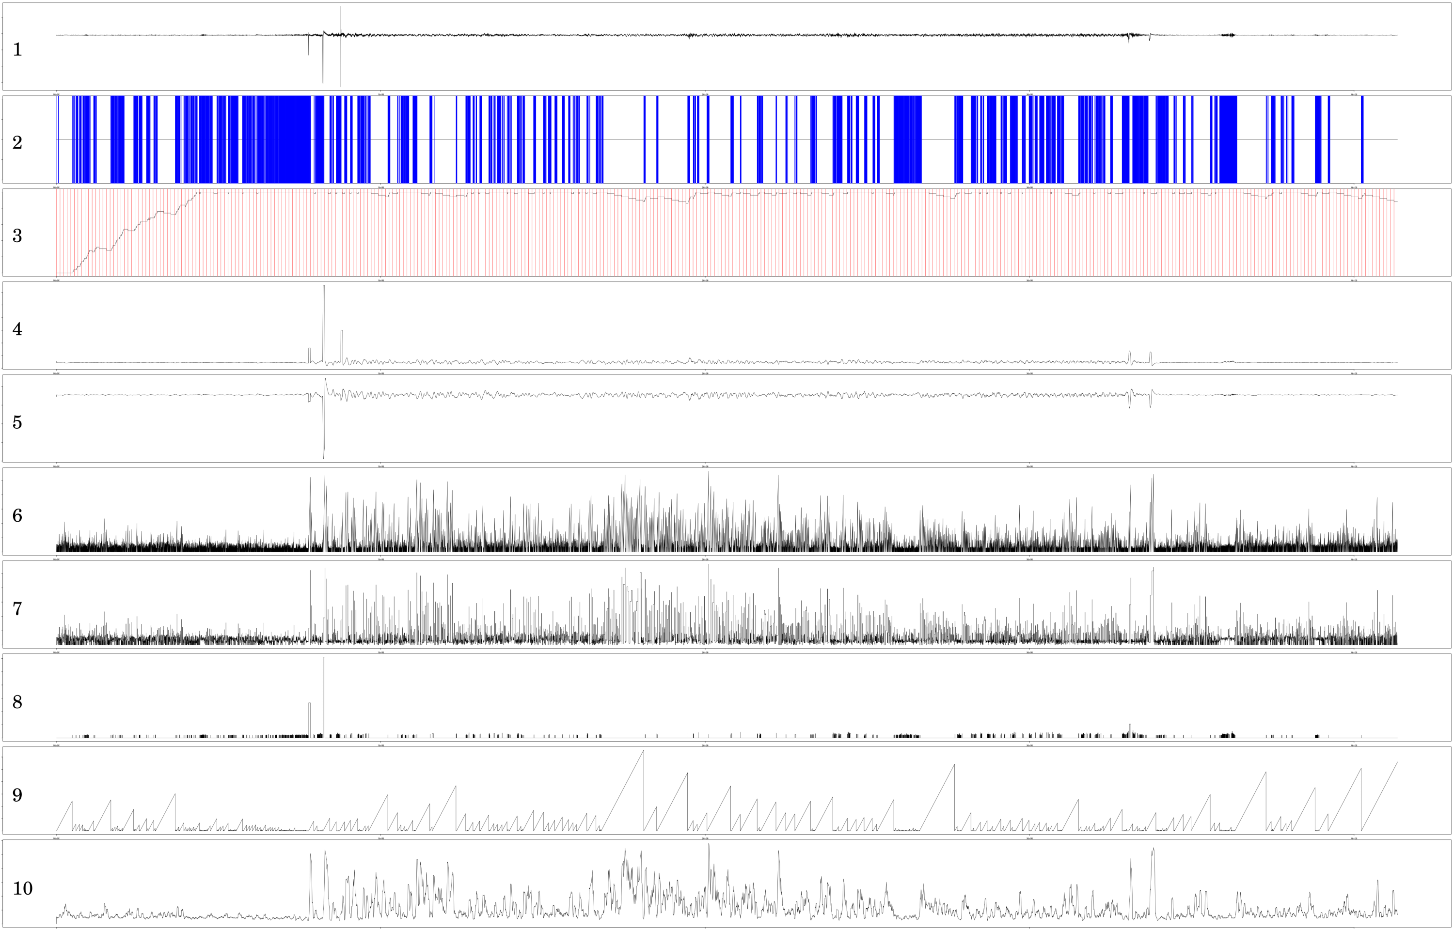Click the highest sawtooth peak in panel 9
This screenshot has width=1454, height=930.
click(643, 751)
